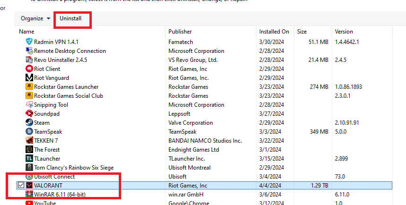Click the 1.4.4642.1 version value
This screenshot has width=406, height=205.
point(347,42)
